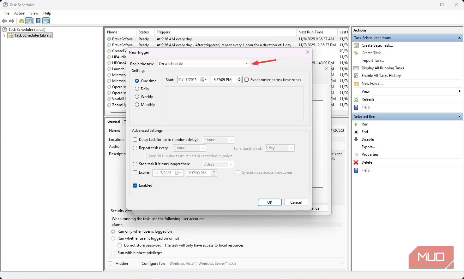Click Export in the Selected Item actions
This screenshot has height=279, width=464.
(x=368, y=147)
